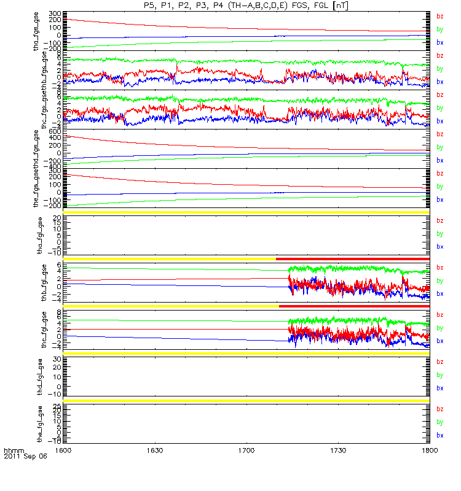
Task: Click the yellow status bar above the_fgl_gse panel
Action: click(x=246, y=401)
